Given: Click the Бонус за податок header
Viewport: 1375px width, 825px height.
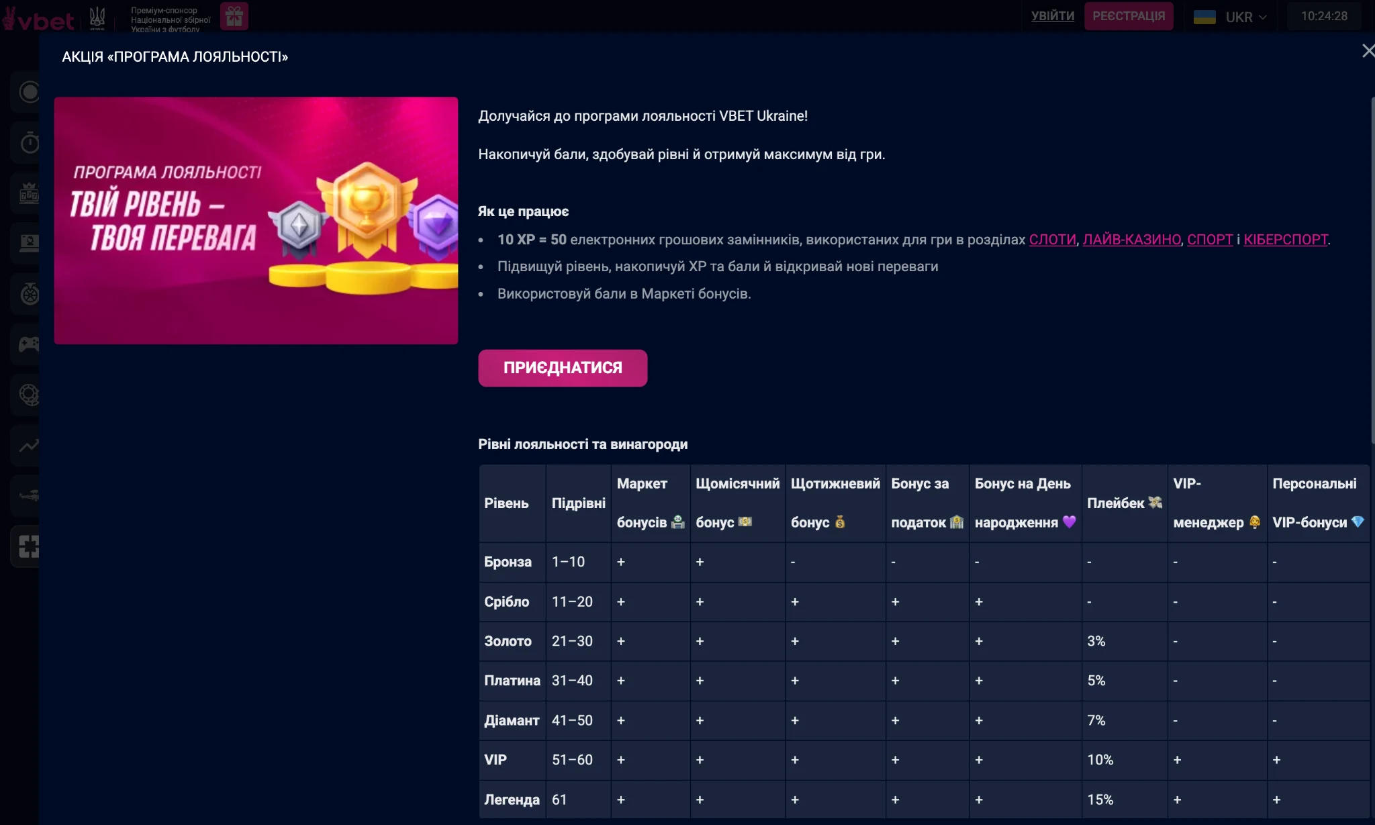Looking at the screenshot, I should [x=927, y=503].
